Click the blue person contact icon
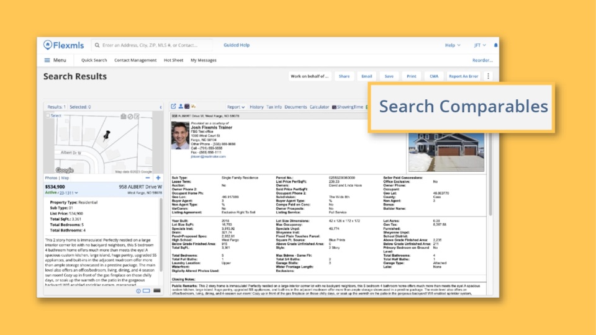596x335 pixels. click(181, 107)
